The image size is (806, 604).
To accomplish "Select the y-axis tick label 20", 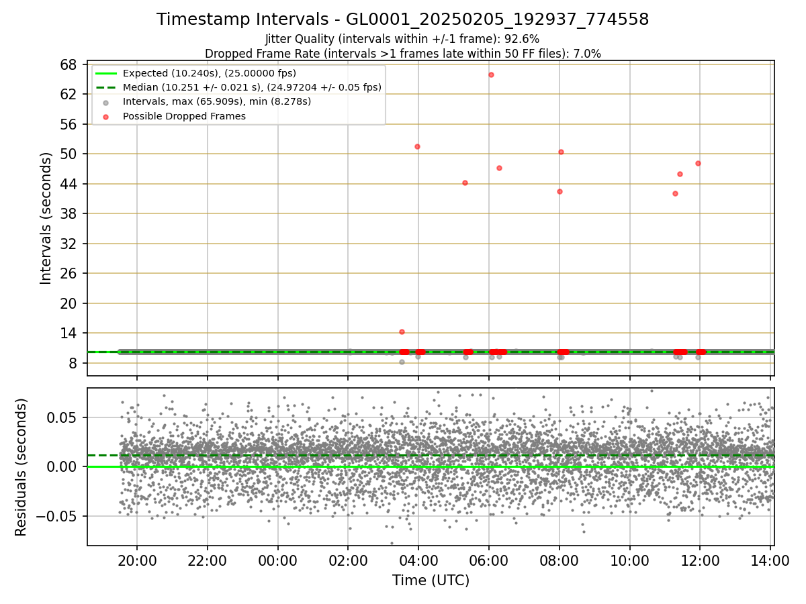I will 69,303.
